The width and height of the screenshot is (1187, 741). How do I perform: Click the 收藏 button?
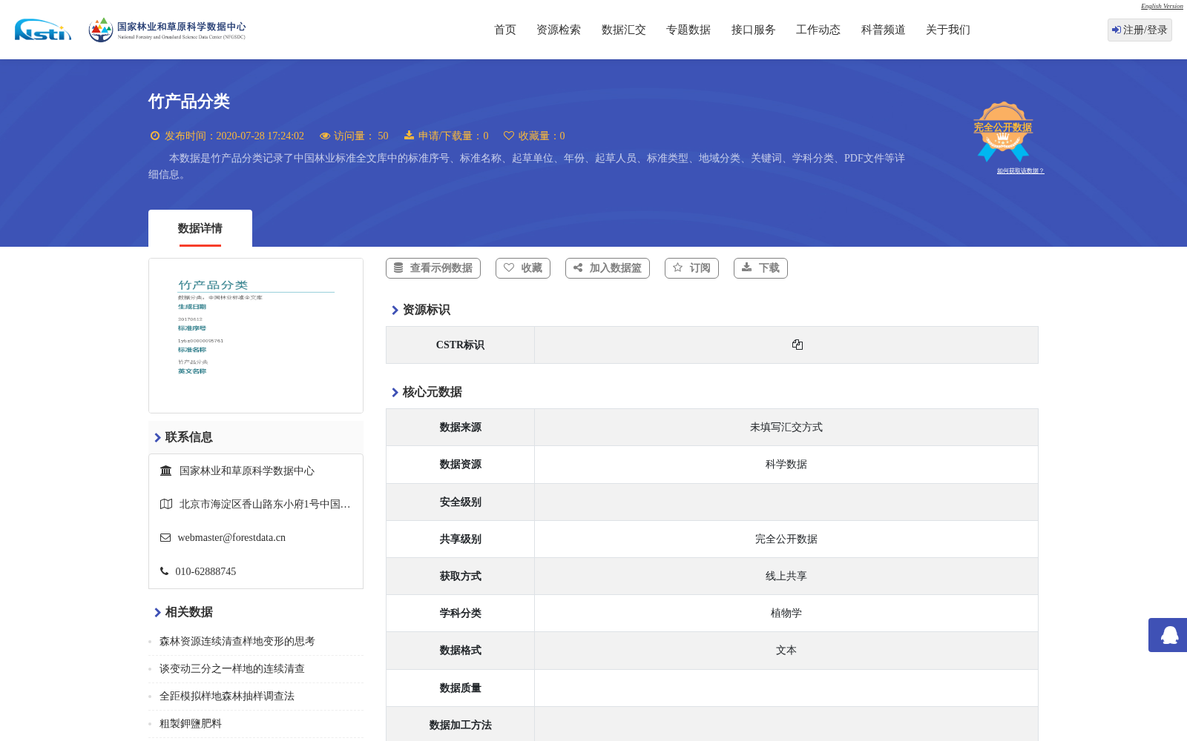click(523, 268)
